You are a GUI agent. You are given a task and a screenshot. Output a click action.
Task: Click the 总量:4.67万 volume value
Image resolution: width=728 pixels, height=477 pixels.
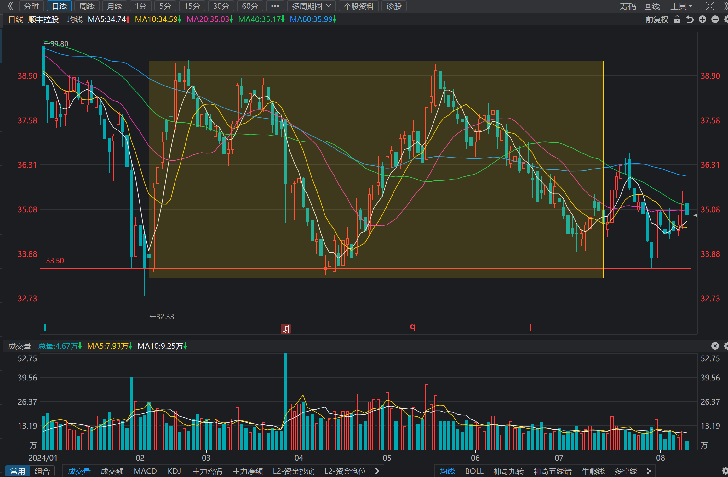pyautogui.click(x=60, y=346)
